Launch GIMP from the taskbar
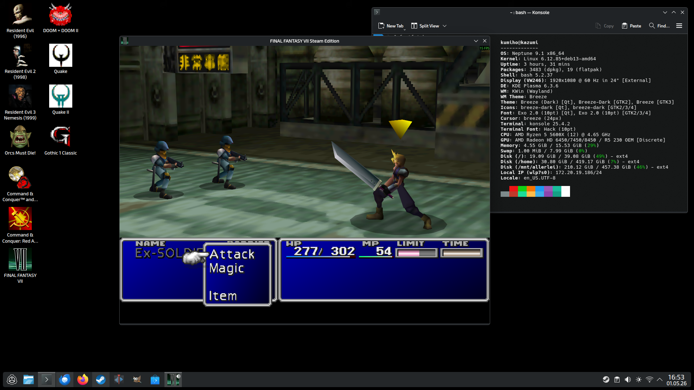694x390 pixels. click(x=137, y=380)
